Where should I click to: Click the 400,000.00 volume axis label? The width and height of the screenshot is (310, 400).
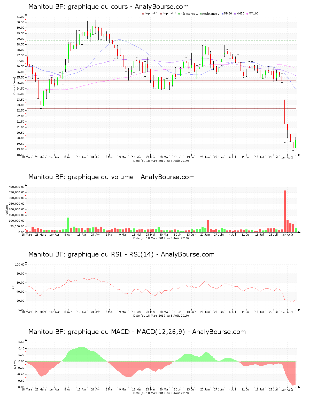(x=17, y=187)
